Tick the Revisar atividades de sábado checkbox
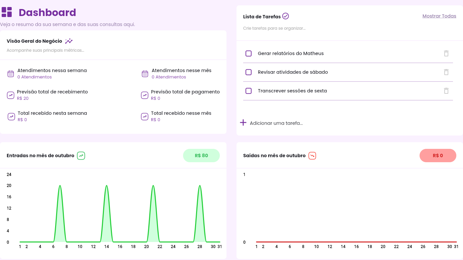The image size is (463, 260). [249, 72]
